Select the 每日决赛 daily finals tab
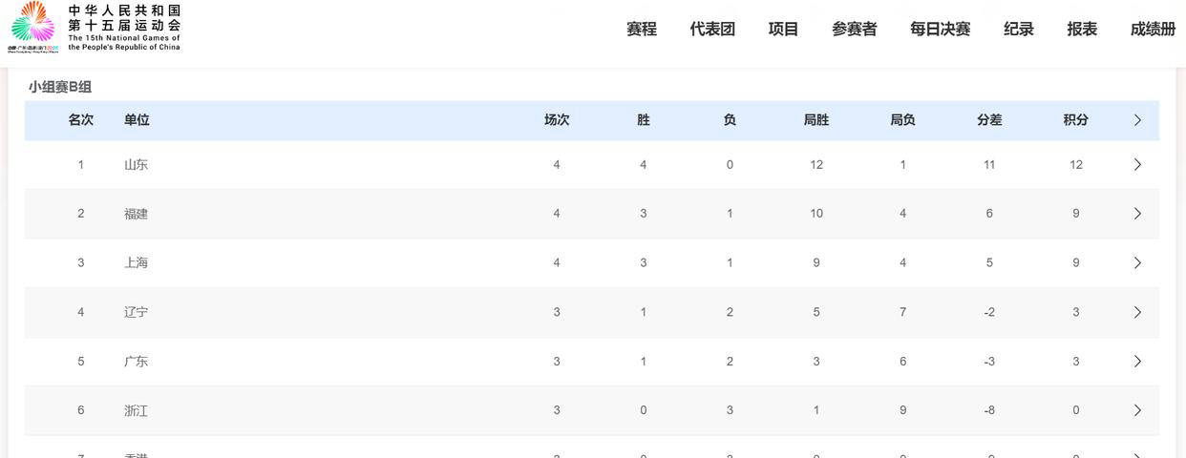Viewport: 1186px width, 458px height. 940,29
